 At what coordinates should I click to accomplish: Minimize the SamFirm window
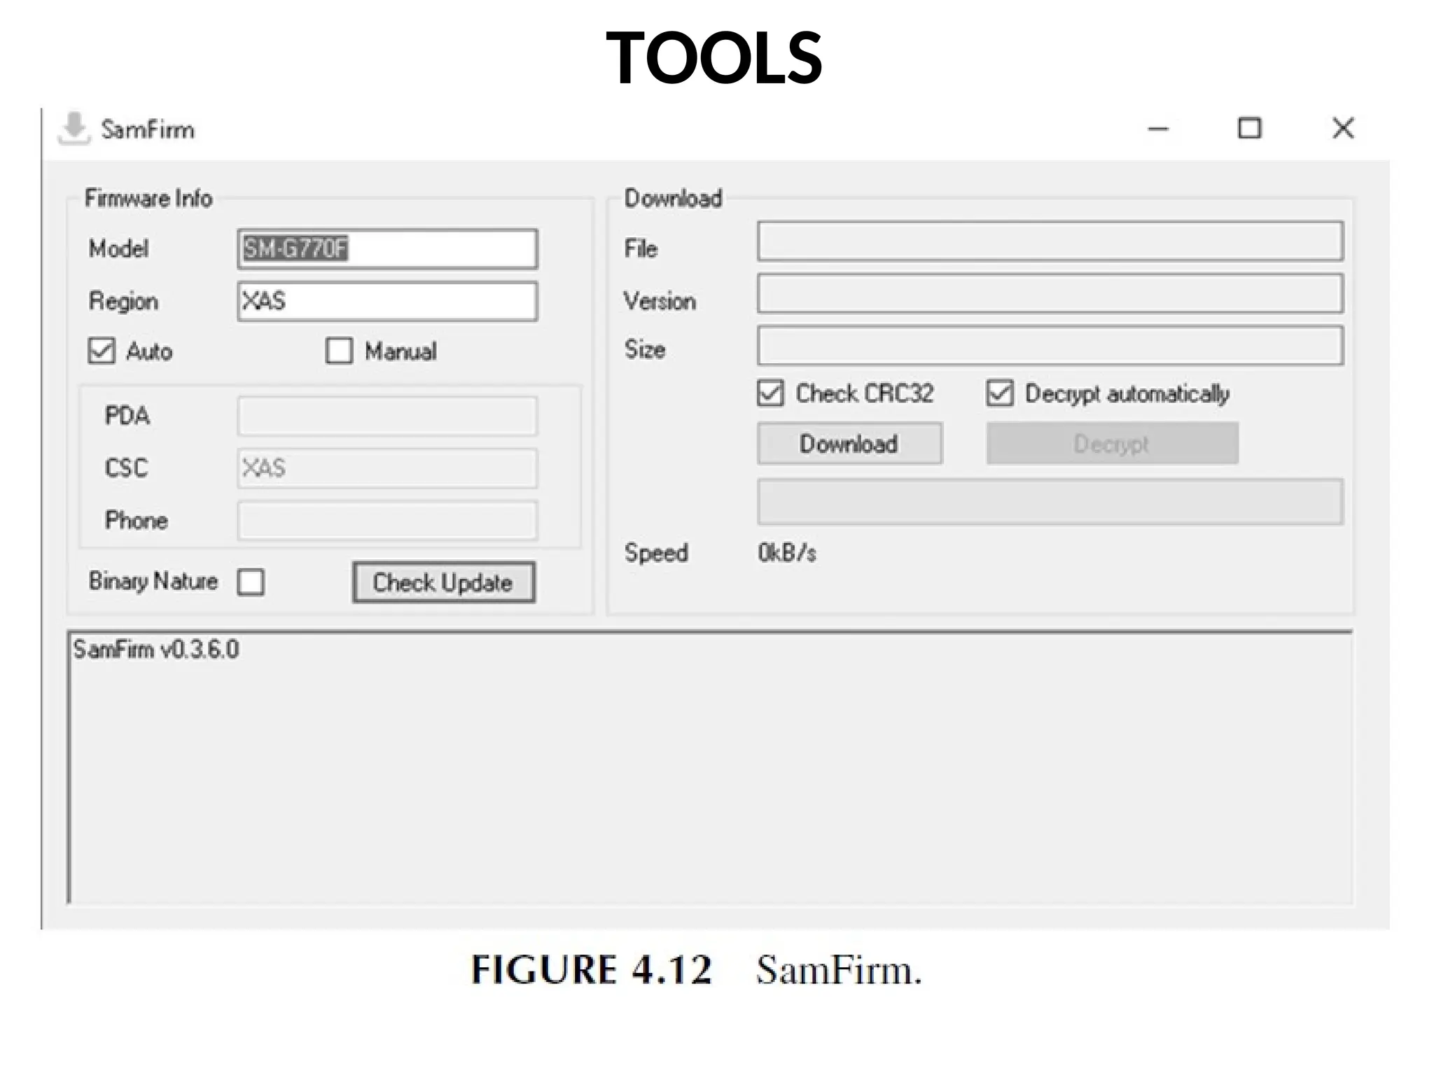click(x=1158, y=129)
